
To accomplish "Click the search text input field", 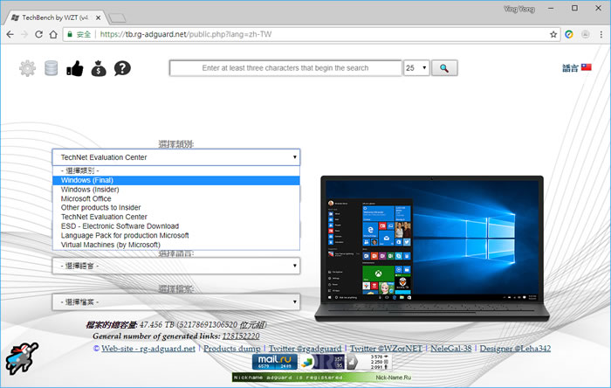I will [285, 68].
